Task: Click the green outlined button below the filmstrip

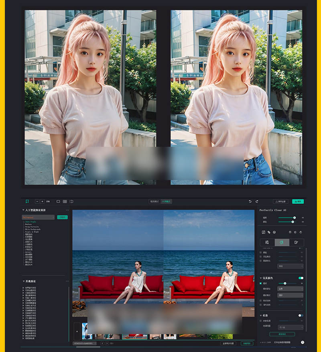Action: [247, 343]
